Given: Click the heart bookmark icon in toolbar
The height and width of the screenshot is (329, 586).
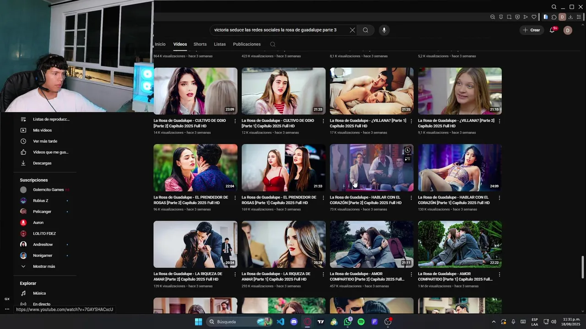Looking at the screenshot, I should 534,17.
